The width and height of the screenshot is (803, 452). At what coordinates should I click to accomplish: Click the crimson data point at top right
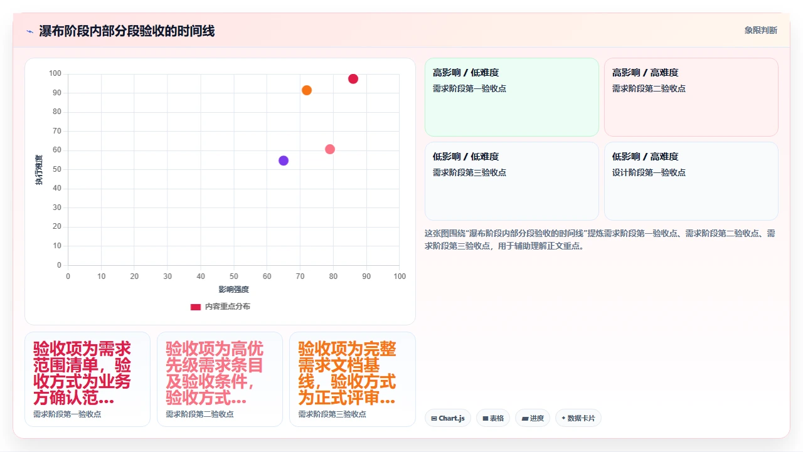[353, 79]
